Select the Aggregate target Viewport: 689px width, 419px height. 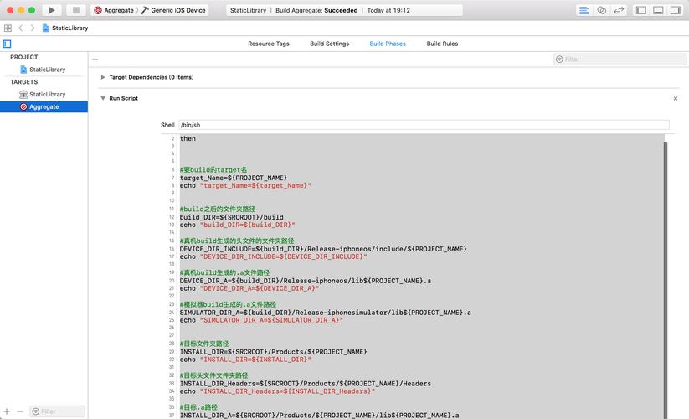(x=44, y=106)
